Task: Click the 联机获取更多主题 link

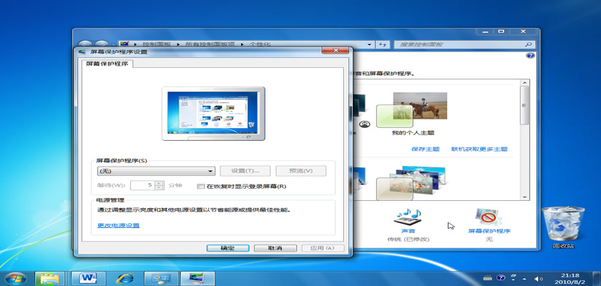Action: point(479,149)
